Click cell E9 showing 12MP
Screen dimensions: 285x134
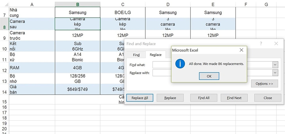(x=213, y=34)
